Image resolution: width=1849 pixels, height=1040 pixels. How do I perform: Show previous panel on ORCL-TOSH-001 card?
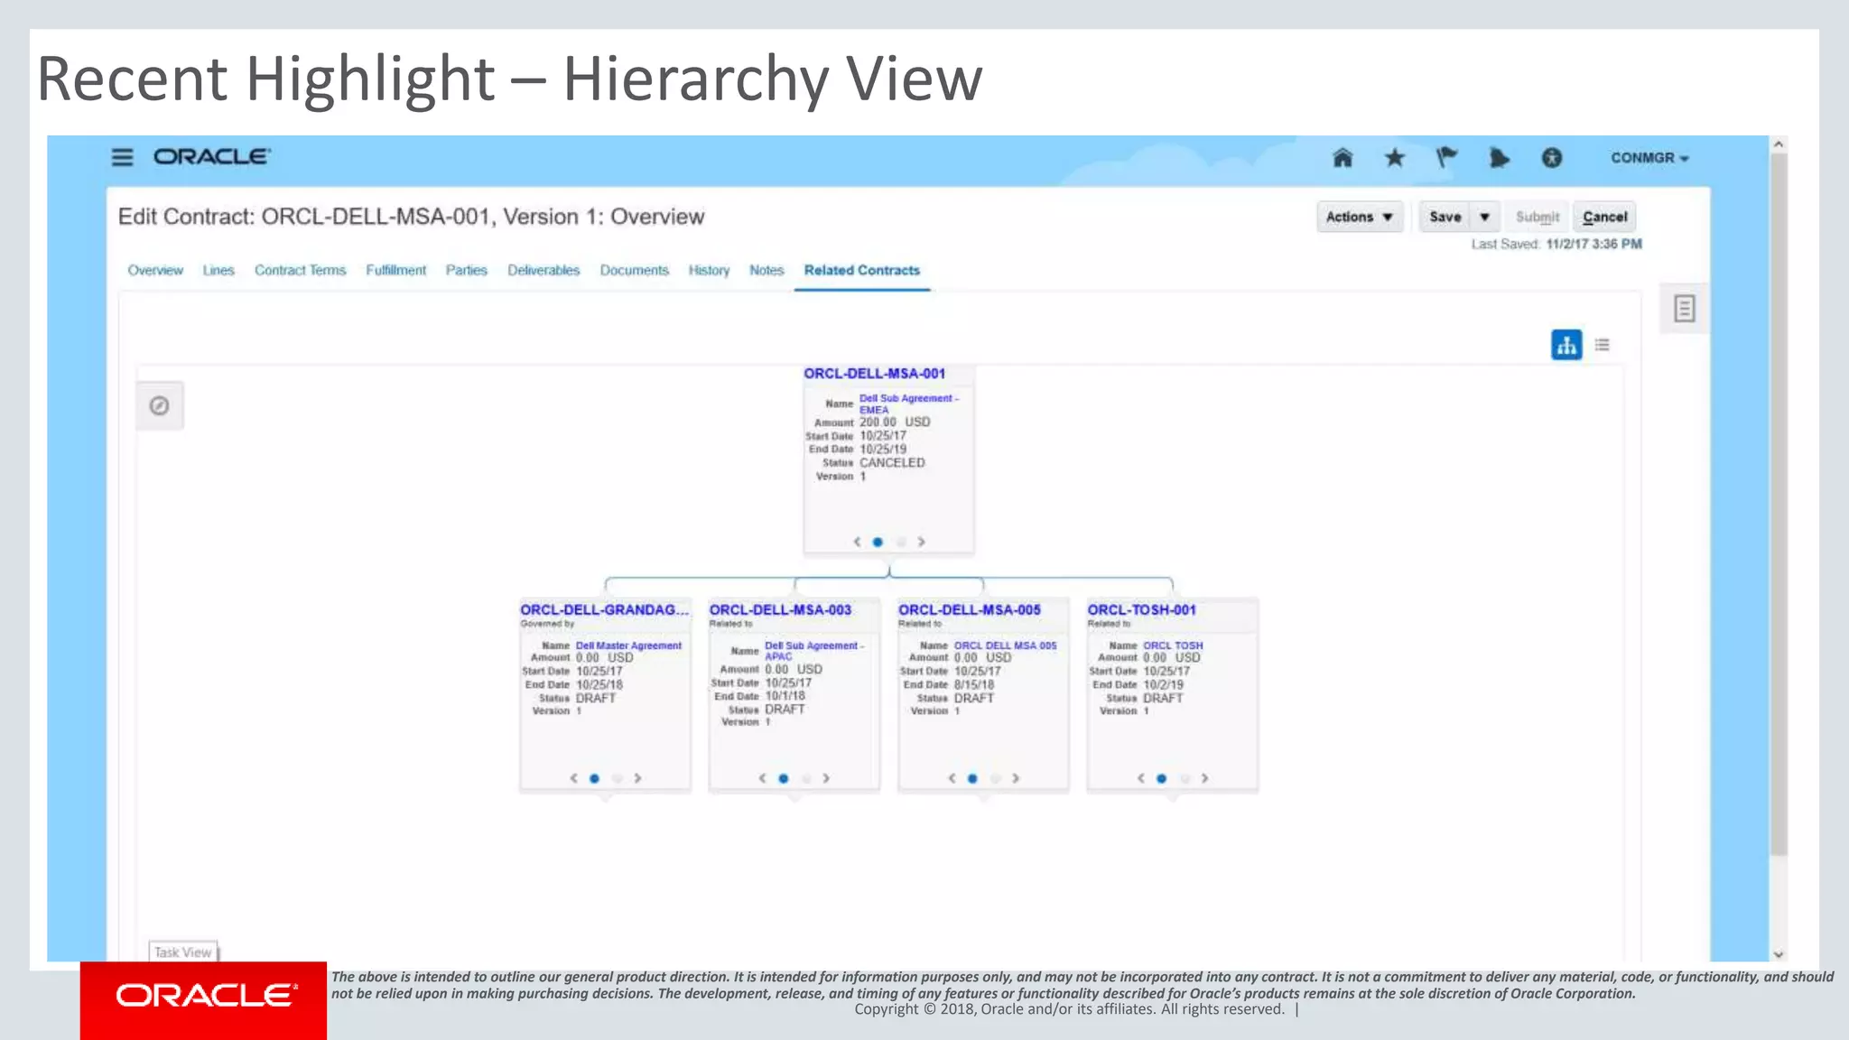click(1140, 778)
